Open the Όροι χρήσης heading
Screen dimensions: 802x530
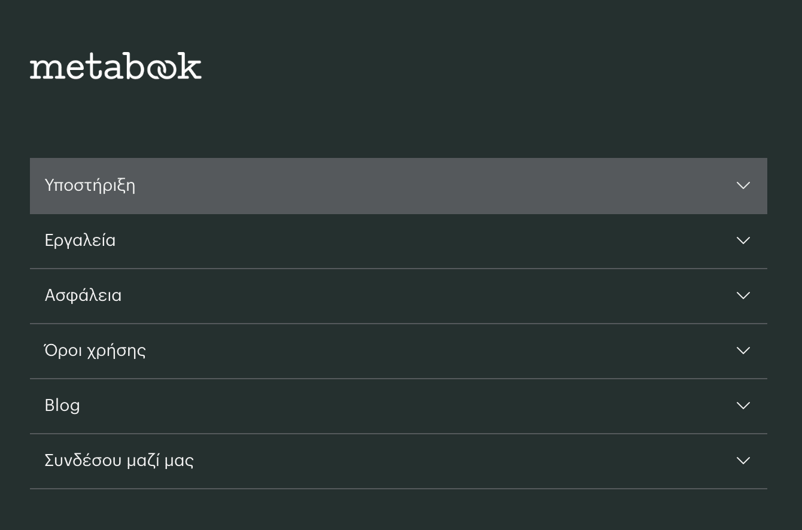click(x=95, y=351)
